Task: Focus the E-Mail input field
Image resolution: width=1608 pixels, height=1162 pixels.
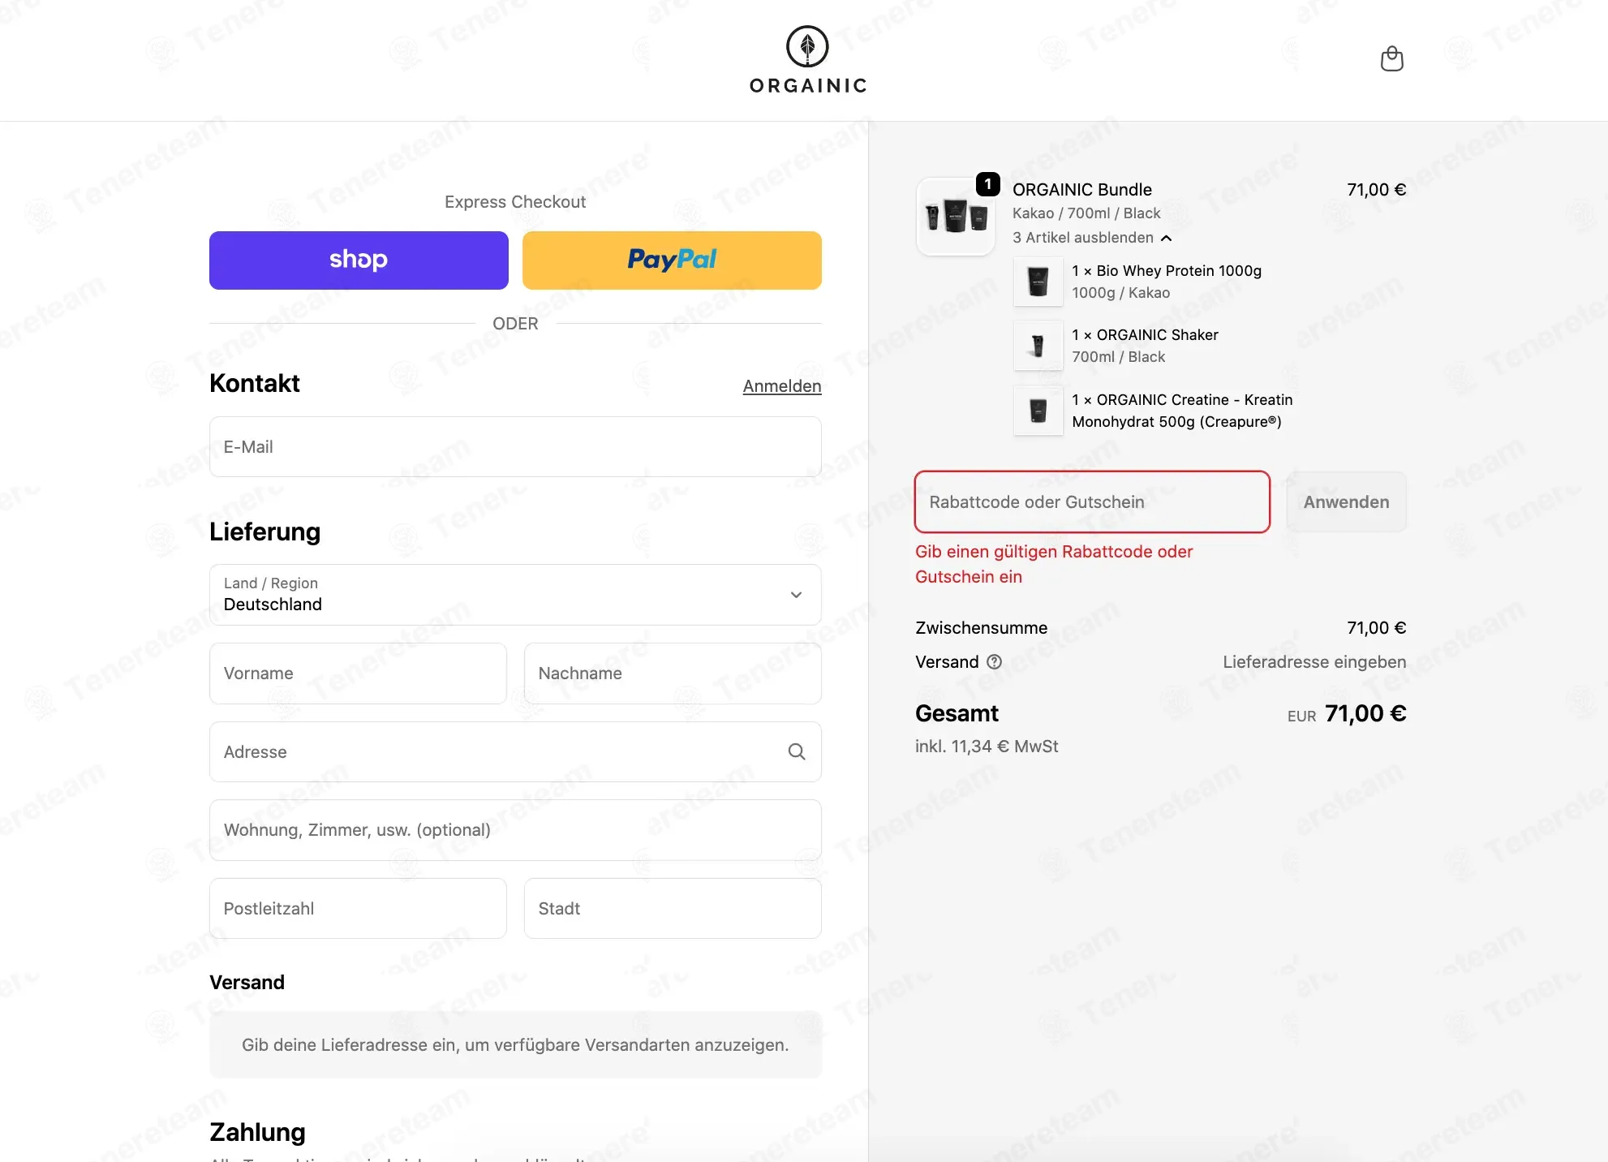Action: (515, 447)
